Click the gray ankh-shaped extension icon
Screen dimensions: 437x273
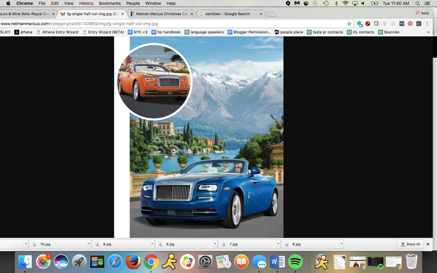coord(385,24)
